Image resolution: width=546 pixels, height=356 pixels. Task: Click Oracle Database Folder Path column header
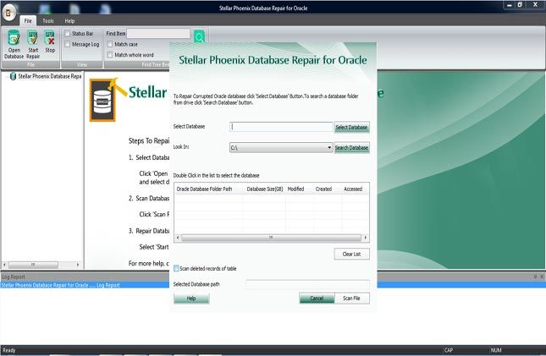tap(208, 189)
